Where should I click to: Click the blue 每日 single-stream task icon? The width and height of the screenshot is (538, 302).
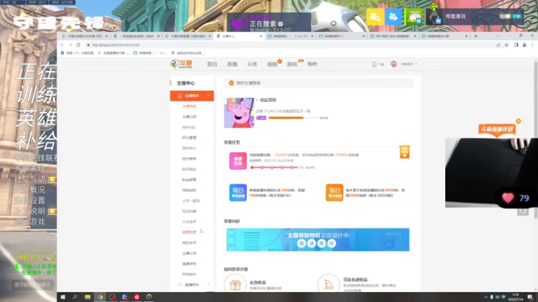click(238, 193)
